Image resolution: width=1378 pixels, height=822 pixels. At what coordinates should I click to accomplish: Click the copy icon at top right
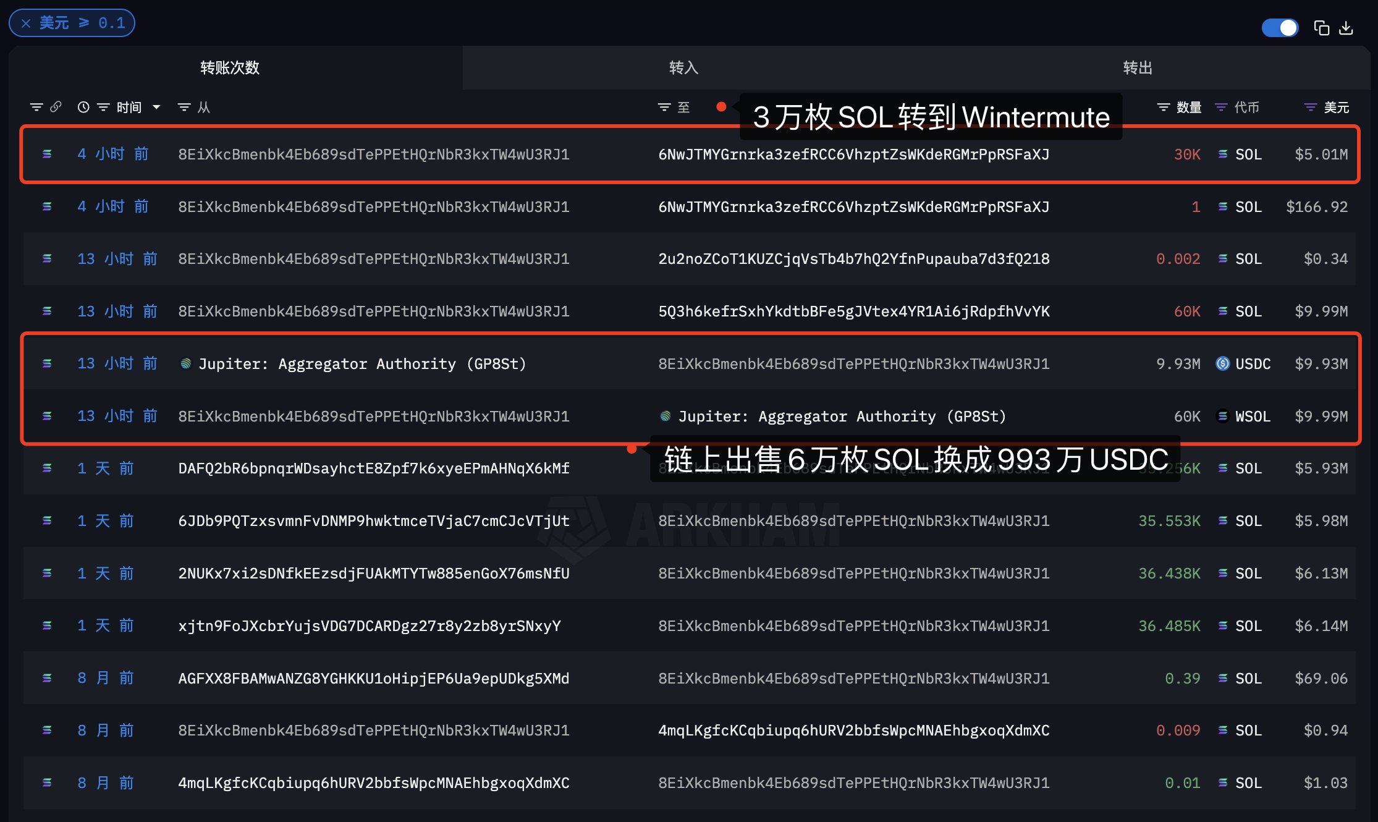click(1321, 28)
